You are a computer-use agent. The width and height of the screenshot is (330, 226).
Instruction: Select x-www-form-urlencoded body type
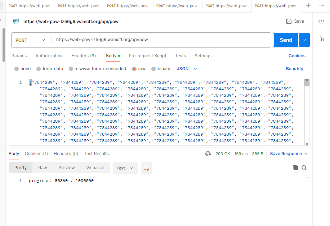point(97,69)
